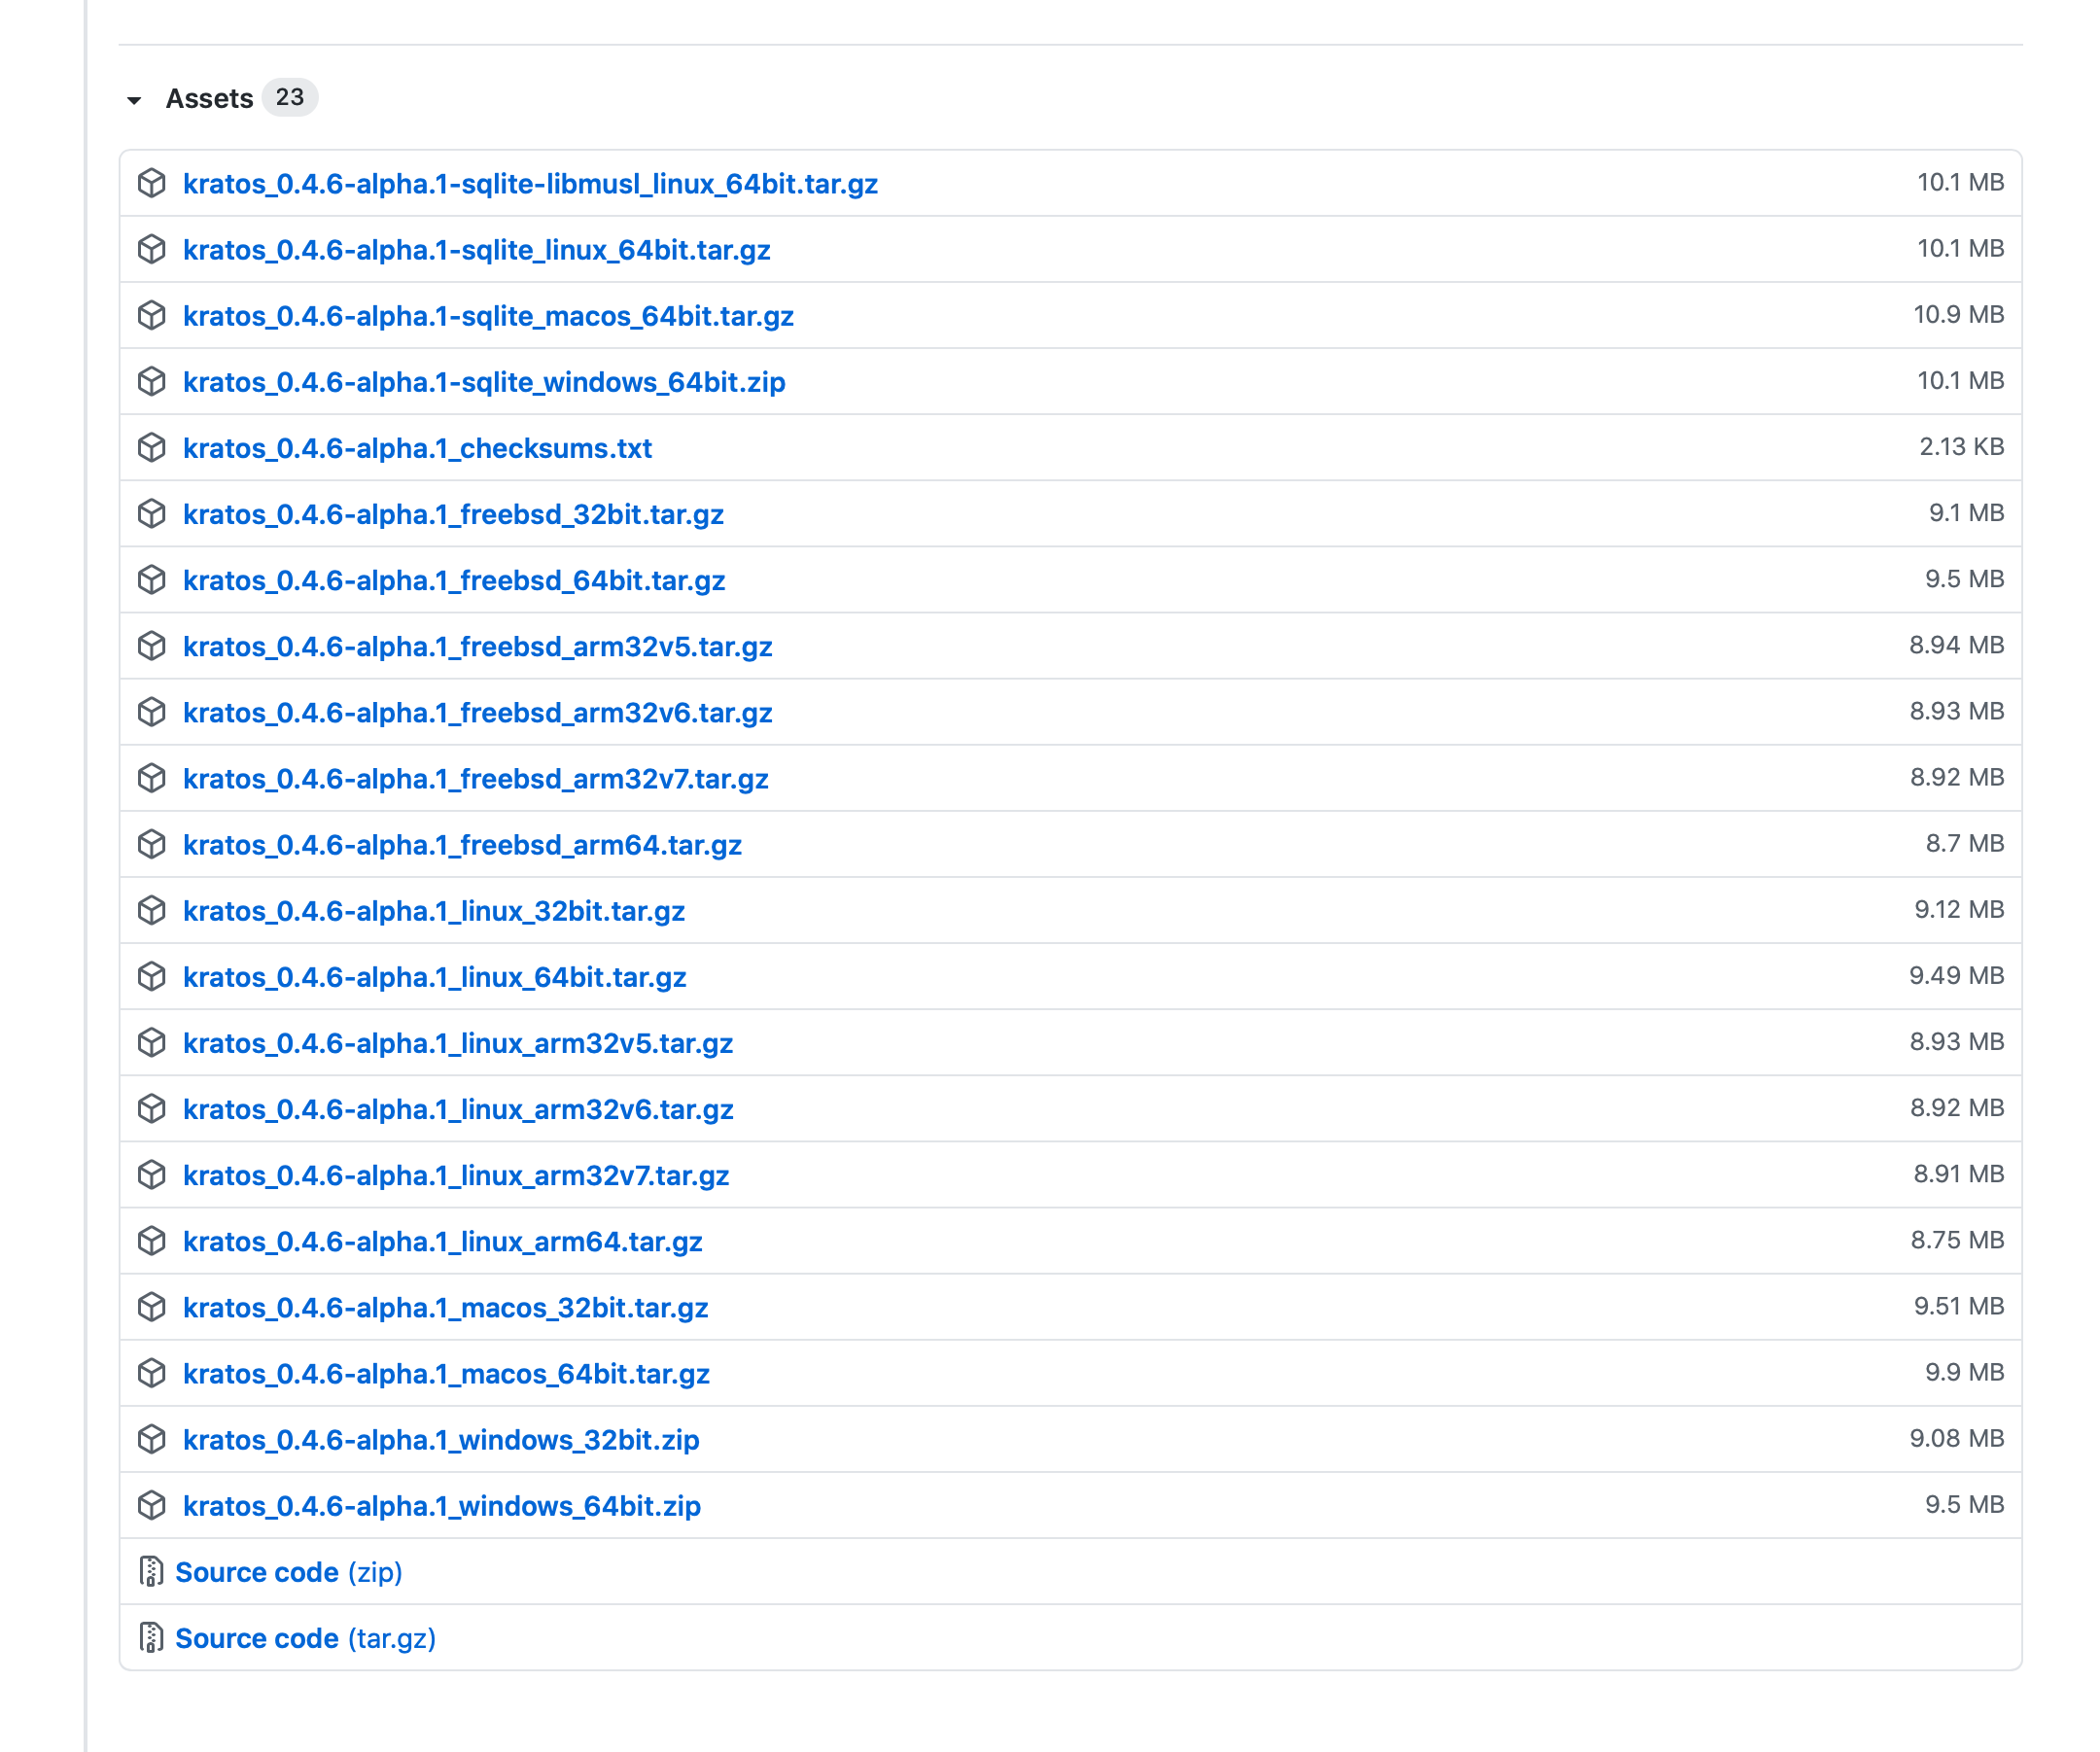Click the package icon for kratos_0.4.6-alpha.1_linux_arm64.tar.gz

coord(154,1241)
